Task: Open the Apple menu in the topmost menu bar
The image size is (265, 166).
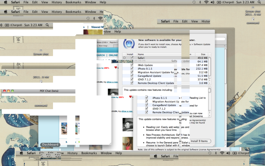Action: [6, 2]
